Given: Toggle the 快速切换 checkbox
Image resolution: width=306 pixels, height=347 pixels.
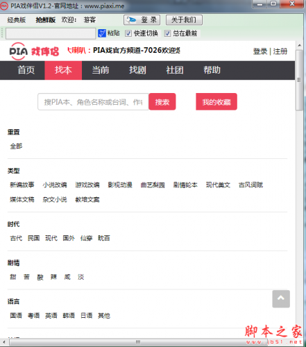Looking at the screenshot, I should tap(128, 33).
